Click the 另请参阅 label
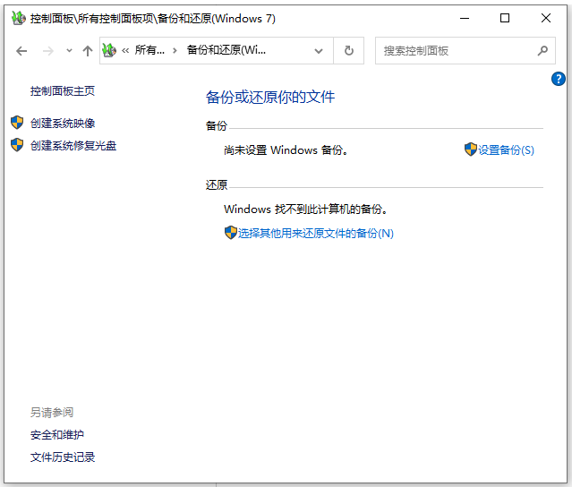 [x=52, y=413]
